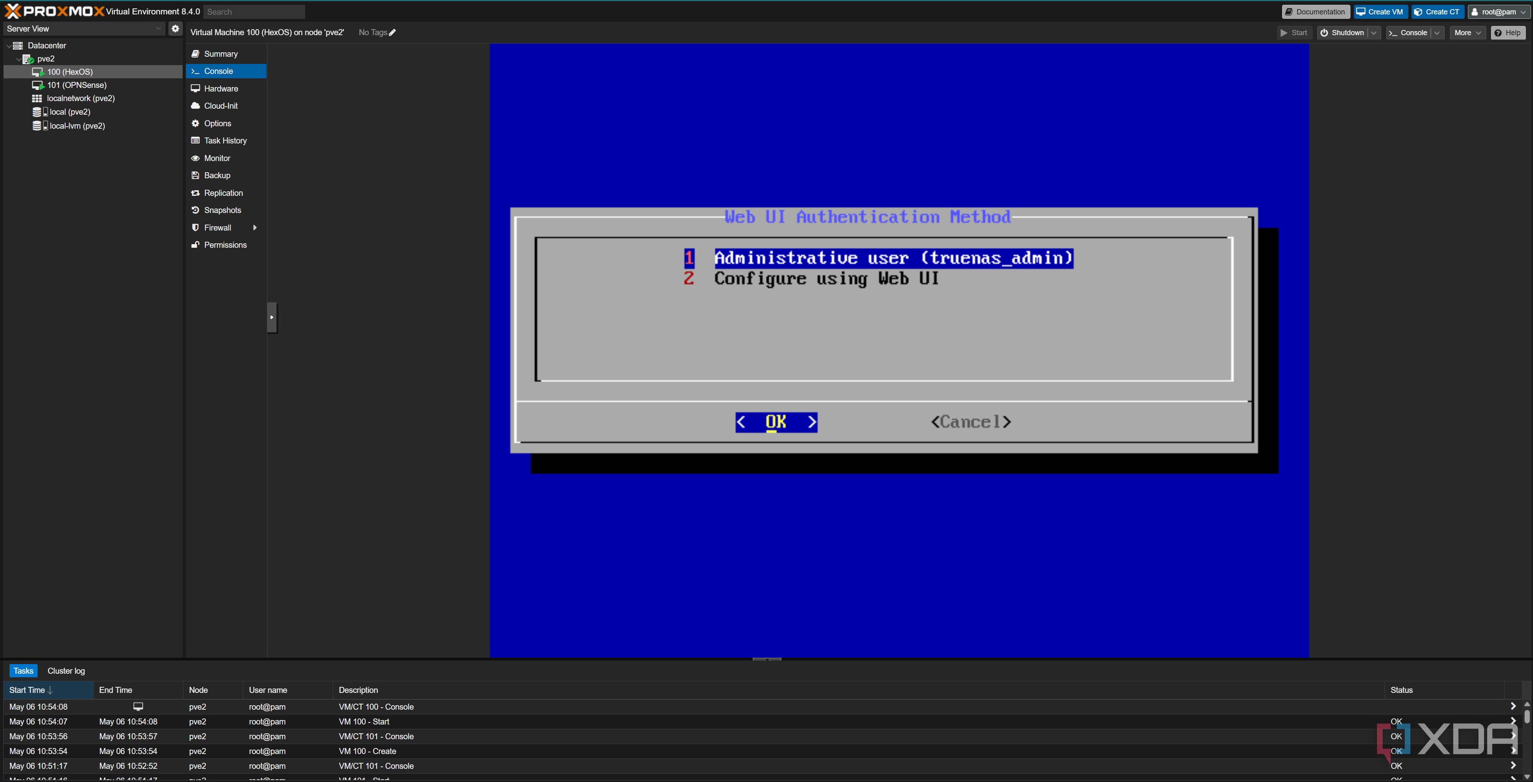Collapse the Datacenter tree node
The height and width of the screenshot is (782, 1533).
pyautogui.click(x=8, y=45)
